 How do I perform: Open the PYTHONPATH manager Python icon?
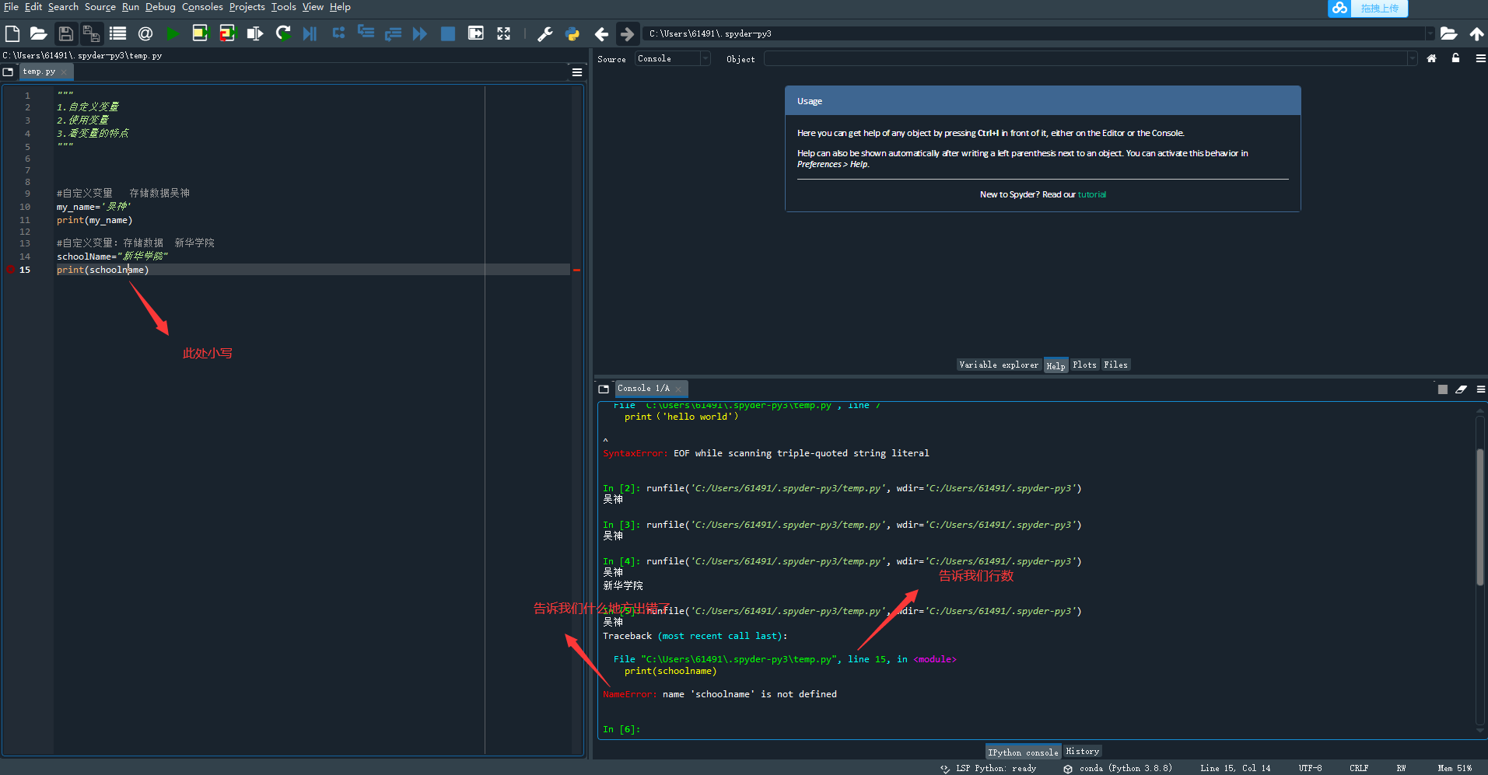click(x=572, y=33)
